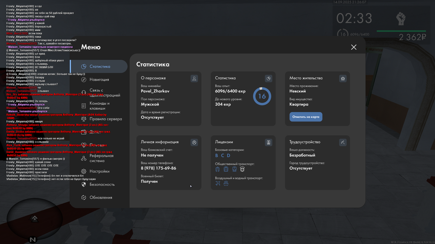Click the Настройки gear icon
This screenshot has height=244, width=435.
(x=84, y=171)
